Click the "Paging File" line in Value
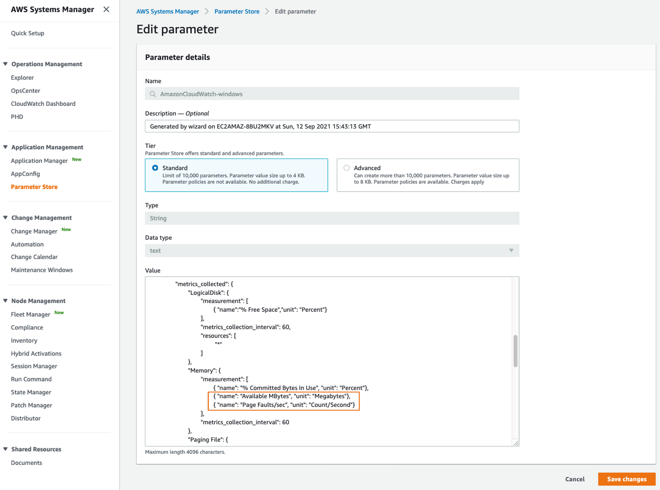Screen dimensions: 660x490 (x=208, y=439)
